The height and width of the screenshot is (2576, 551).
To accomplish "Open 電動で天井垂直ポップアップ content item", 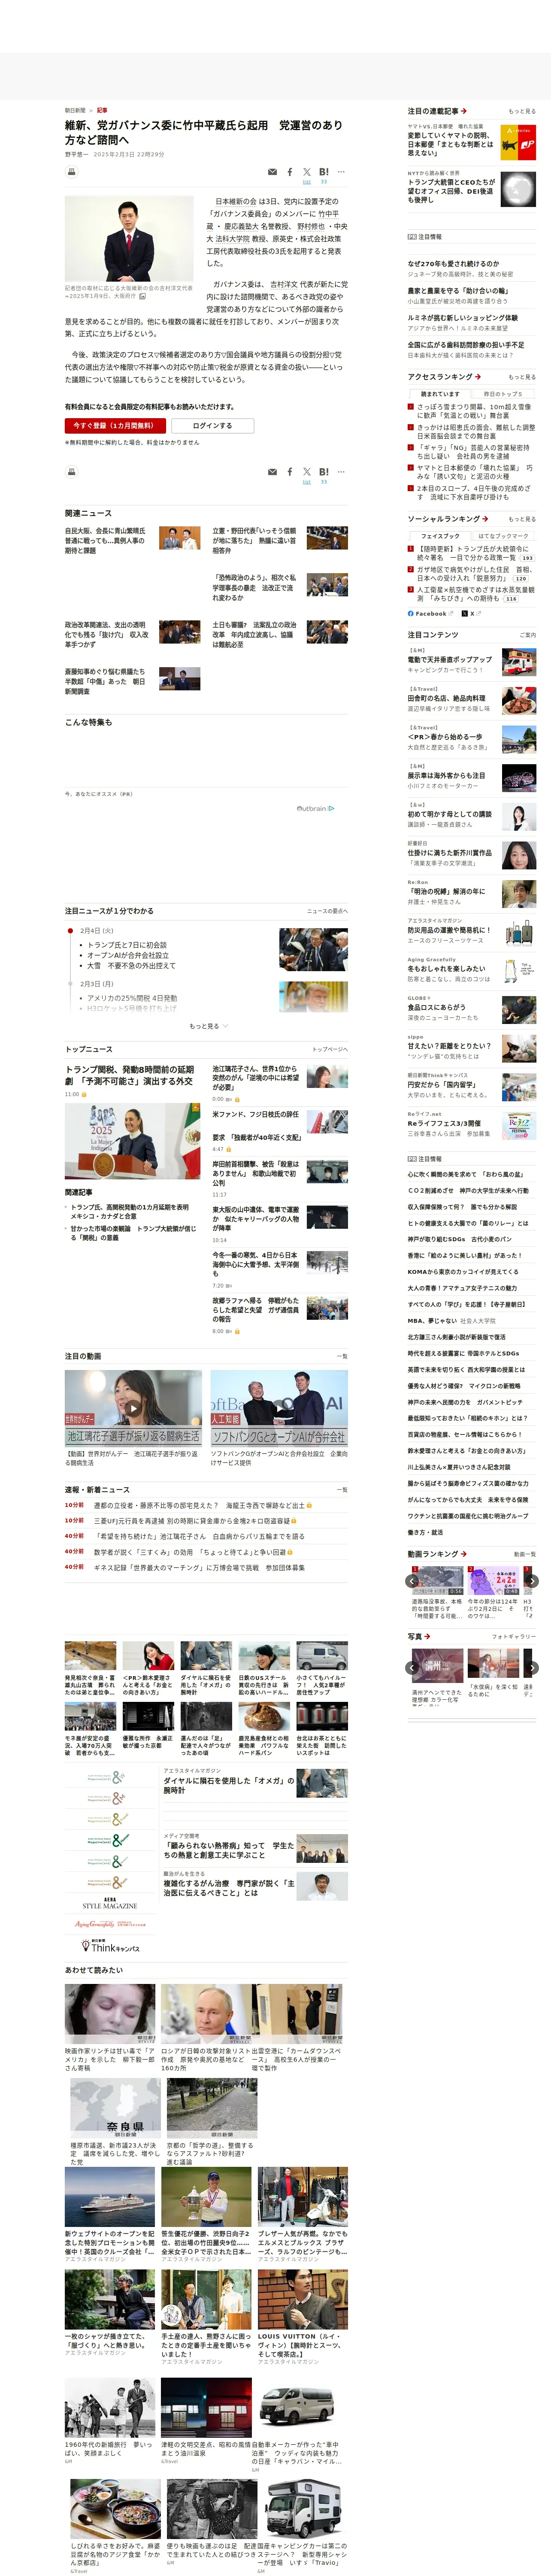I will (x=450, y=660).
